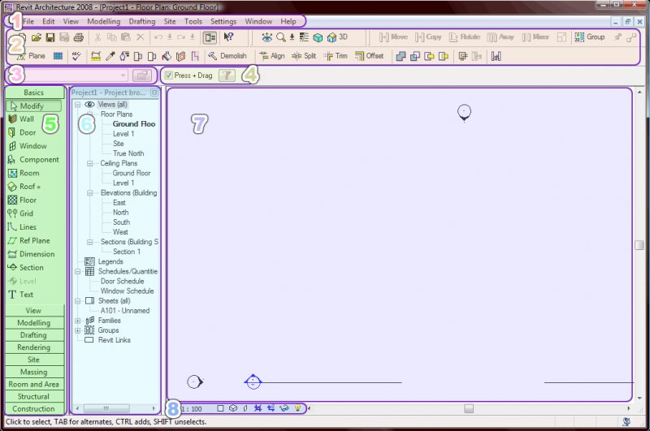Choose the Window tool
Screen dimensions: 650x431
pyautogui.click(x=32, y=146)
